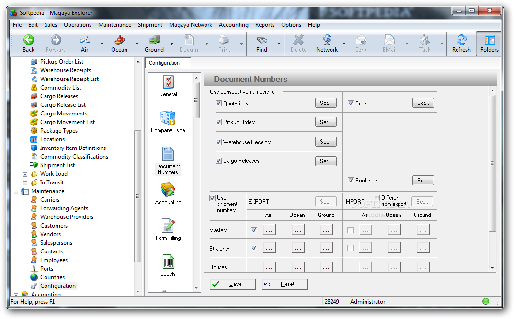Uncheck the Warehouse Receipts checkbox
The width and height of the screenshot is (514, 319).
click(x=218, y=142)
